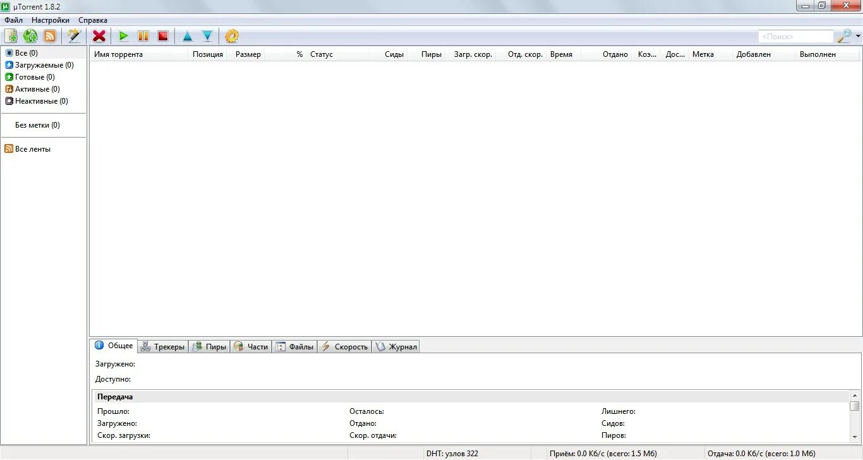Viewport: 863px width, 460px height.
Task: Open the RSS feed downloader icon
Action: 49,36
